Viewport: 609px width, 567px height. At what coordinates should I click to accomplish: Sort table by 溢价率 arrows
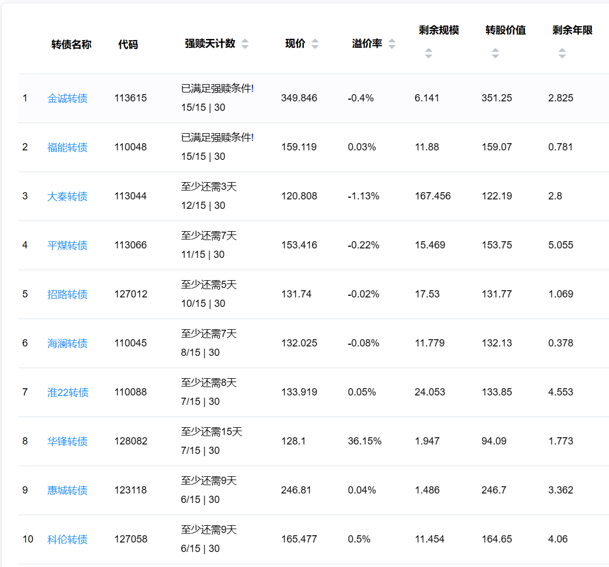(392, 44)
